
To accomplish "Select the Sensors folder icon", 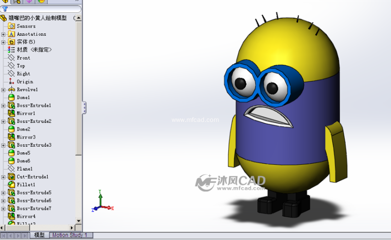I will tap(12, 26).
